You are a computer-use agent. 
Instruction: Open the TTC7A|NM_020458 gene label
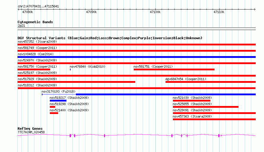31,132
